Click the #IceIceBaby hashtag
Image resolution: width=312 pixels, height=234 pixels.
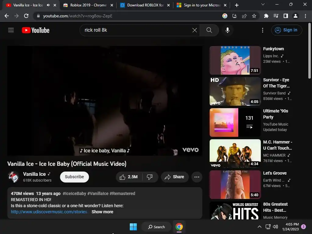pyautogui.click(x=74, y=193)
